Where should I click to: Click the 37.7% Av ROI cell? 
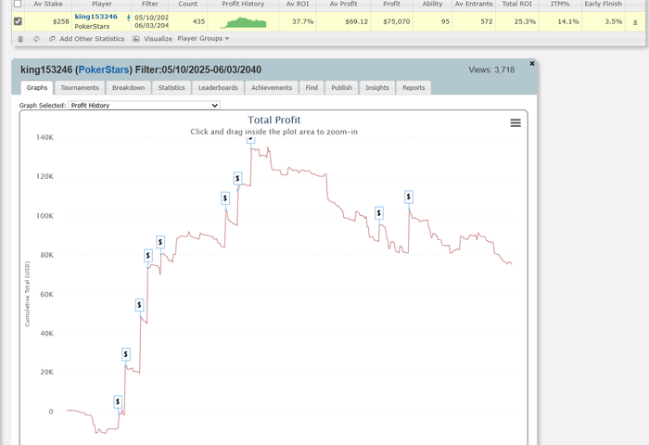pos(298,21)
